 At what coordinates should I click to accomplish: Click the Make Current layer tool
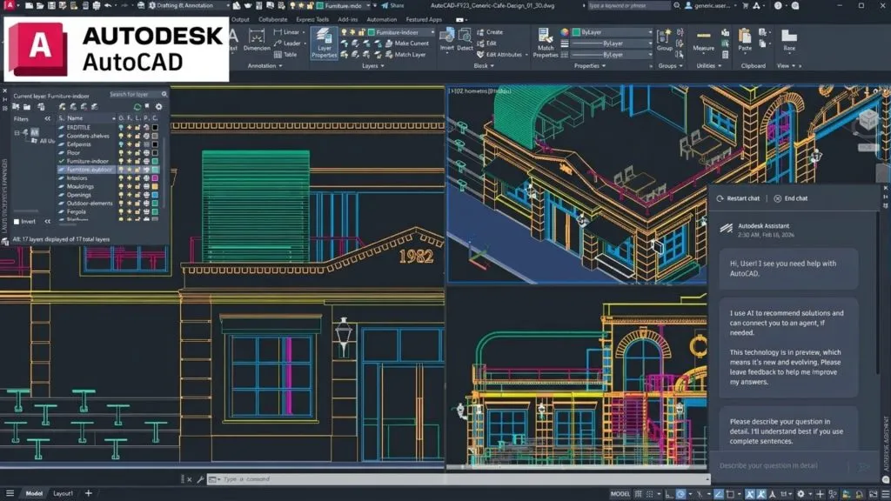click(x=407, y=43)
